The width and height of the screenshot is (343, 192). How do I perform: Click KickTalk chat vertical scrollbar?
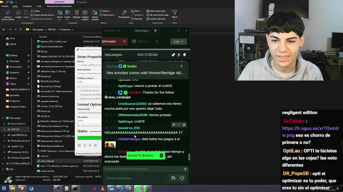[x=189, y=157]
